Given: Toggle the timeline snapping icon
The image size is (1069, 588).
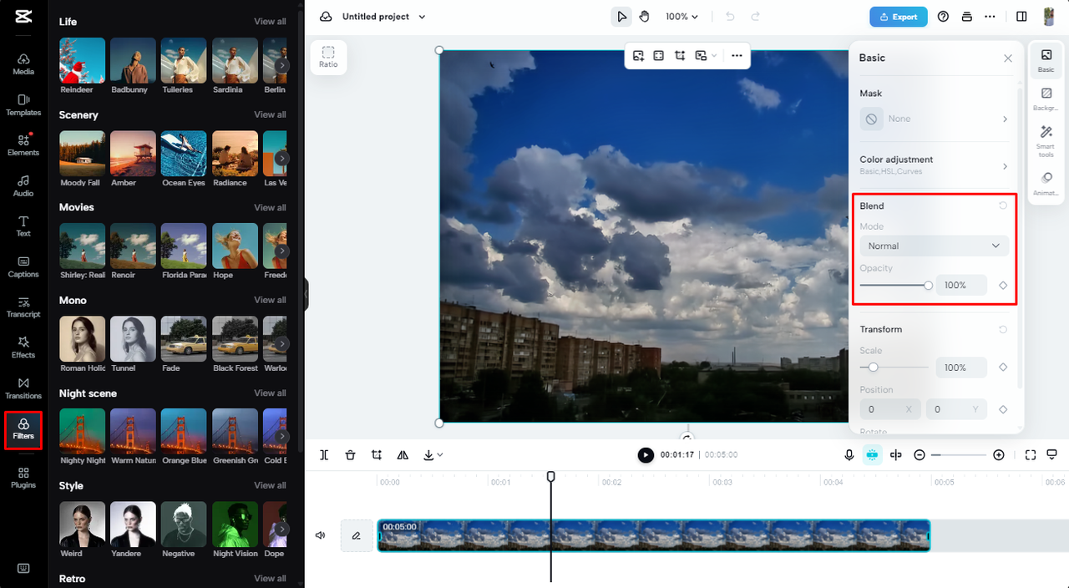Looking at the screenshot, I should click(x=872, y=455).
